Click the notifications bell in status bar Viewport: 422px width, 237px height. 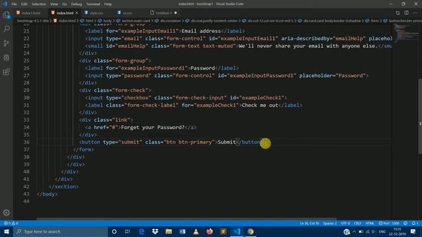tap(415, 223)
